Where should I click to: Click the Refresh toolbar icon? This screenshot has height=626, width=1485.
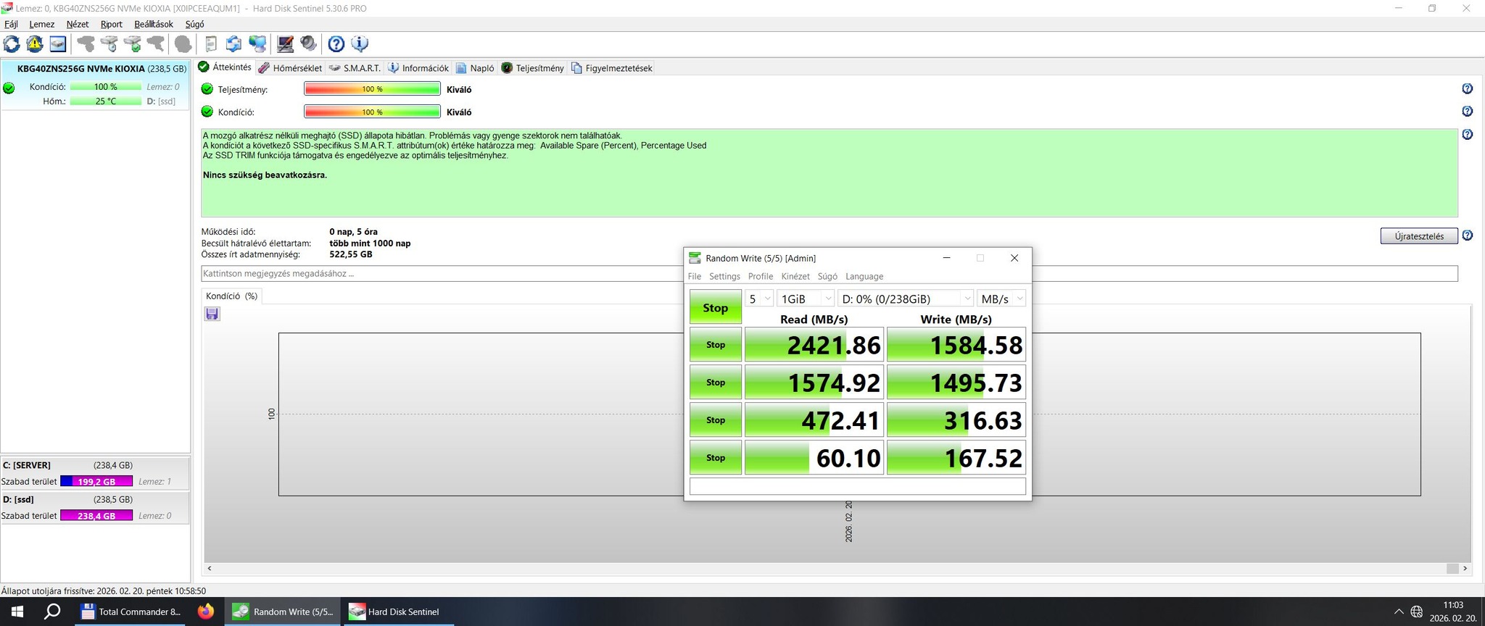coord(12,44)
